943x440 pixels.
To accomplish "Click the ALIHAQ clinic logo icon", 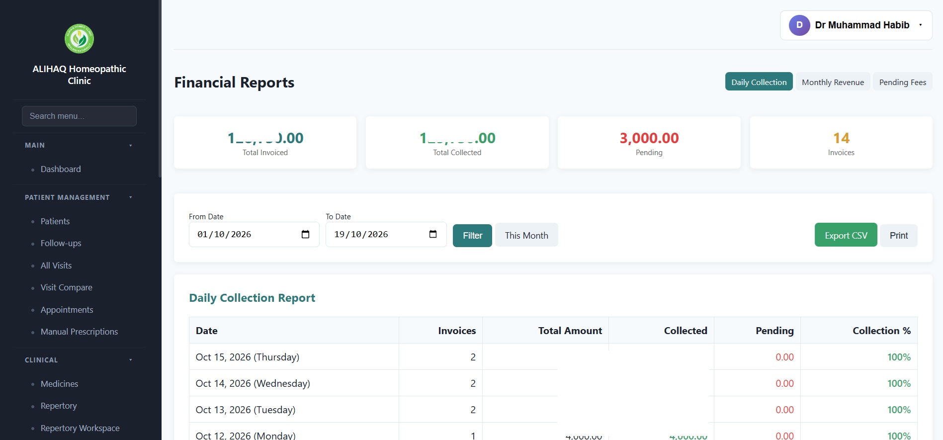I will (79, 38).
